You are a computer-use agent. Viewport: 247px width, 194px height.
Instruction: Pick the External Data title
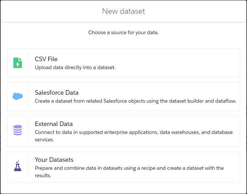pyautogui.click(x=54, y=124)
